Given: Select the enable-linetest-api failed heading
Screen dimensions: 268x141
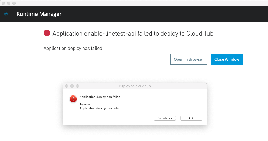Looking at the screenshot, I should click(133, 33).
